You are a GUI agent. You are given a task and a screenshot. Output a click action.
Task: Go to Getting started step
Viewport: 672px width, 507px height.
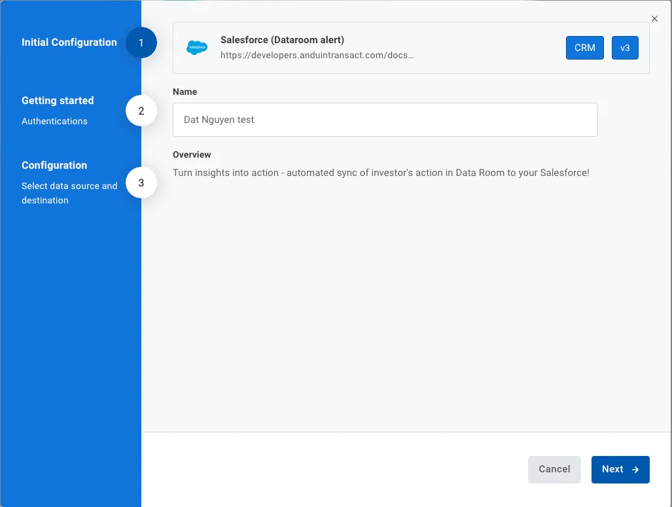[58, 100]
